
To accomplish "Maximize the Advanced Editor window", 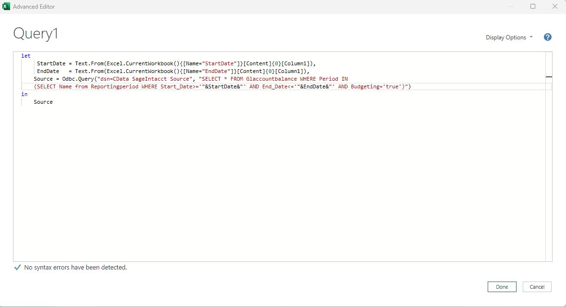I will tap(533, 7).
